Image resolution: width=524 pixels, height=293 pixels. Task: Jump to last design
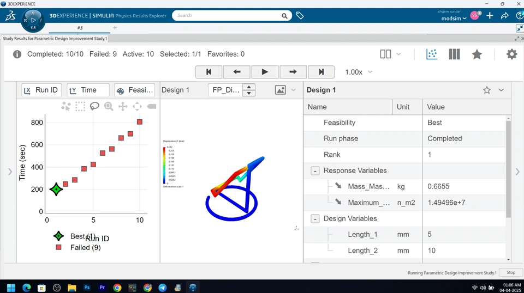pyautogui.click(x=321, y=72)
